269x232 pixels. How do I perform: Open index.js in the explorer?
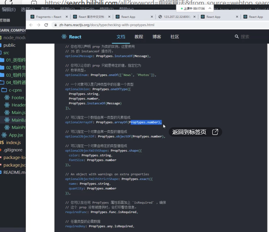pos(13,143)
